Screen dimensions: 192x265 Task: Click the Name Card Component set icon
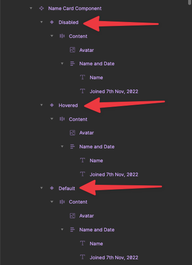click(x=41, y=8)
